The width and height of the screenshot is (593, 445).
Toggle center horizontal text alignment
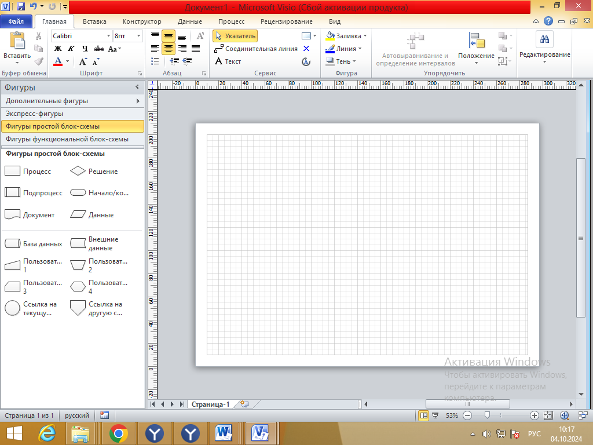[x=169, y=49]
